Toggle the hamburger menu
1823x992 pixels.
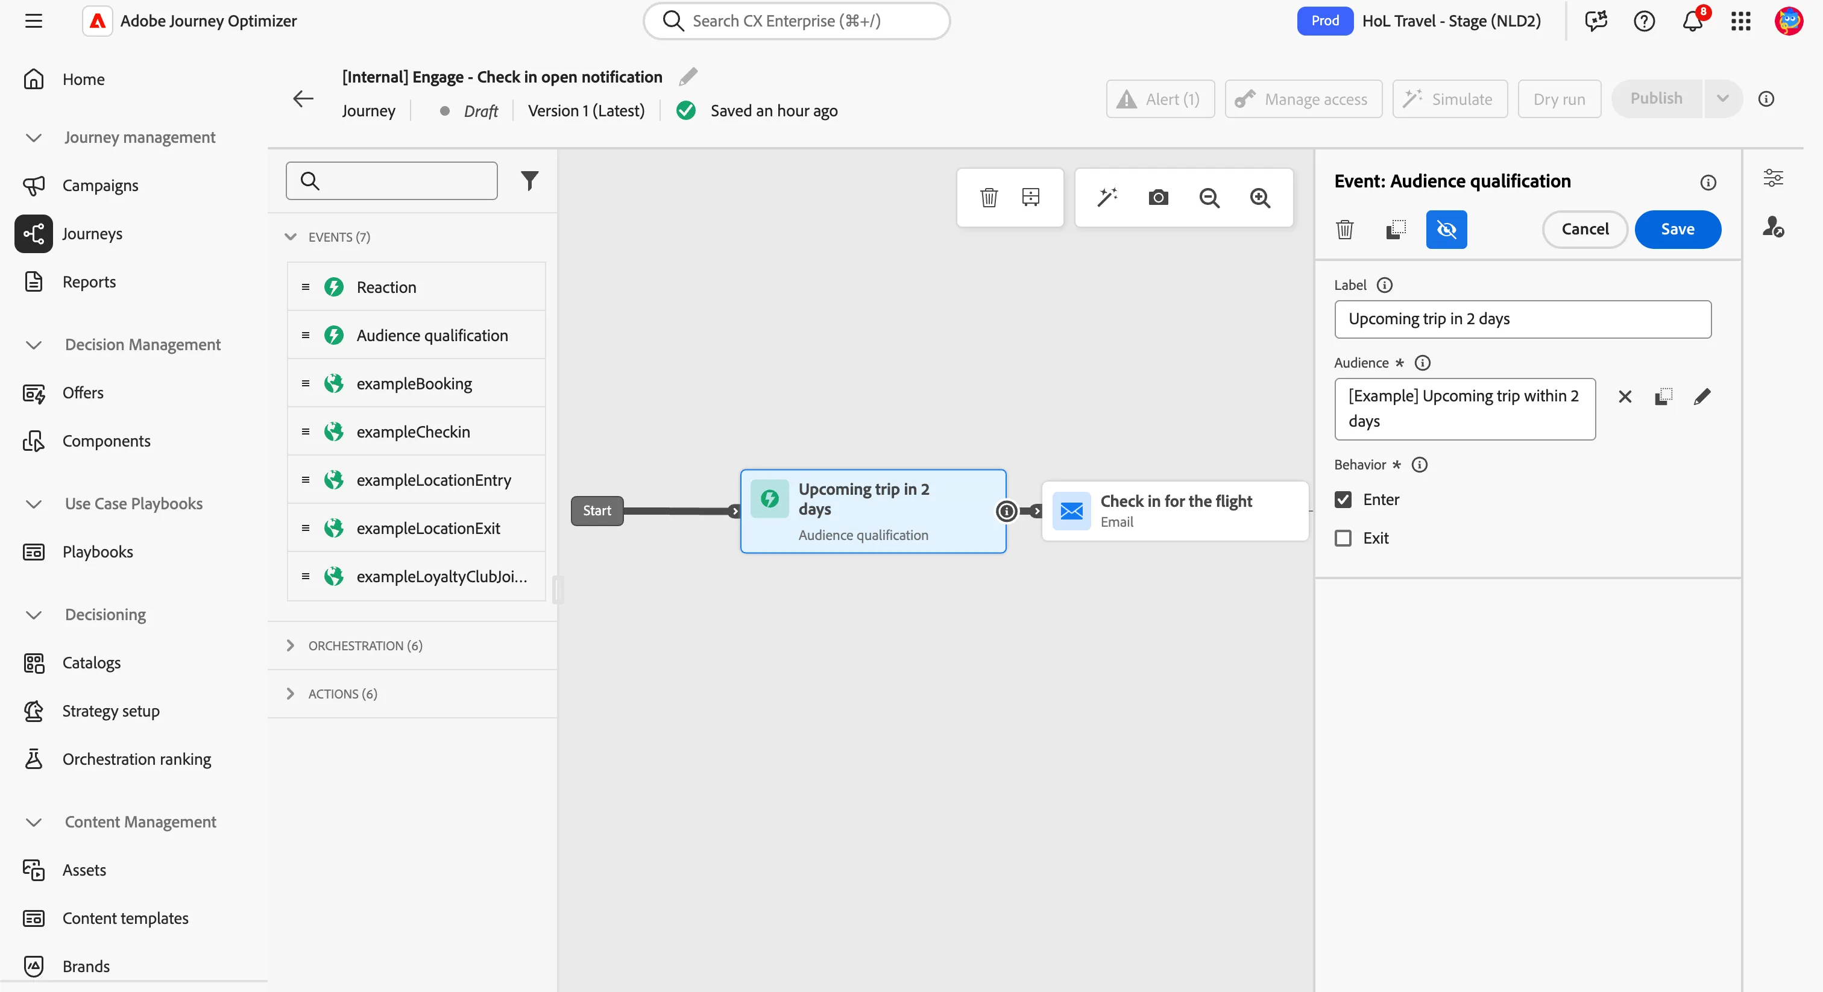pos(33,21)
